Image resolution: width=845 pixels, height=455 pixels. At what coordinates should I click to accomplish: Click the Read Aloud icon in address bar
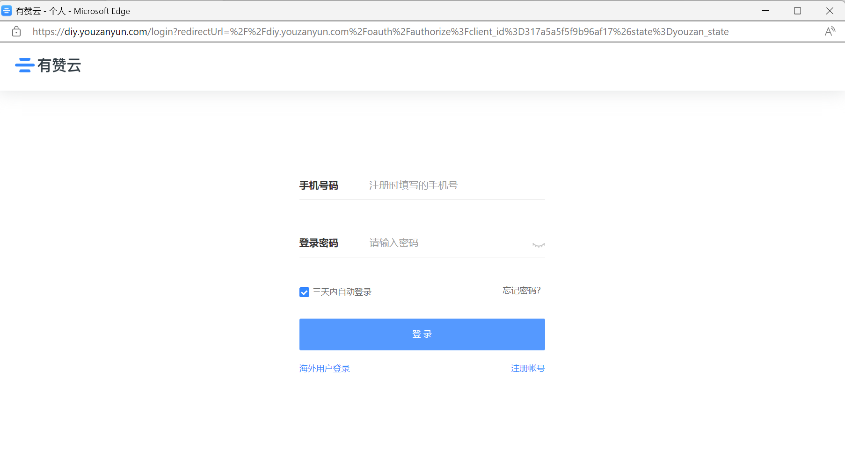(830, 31)
